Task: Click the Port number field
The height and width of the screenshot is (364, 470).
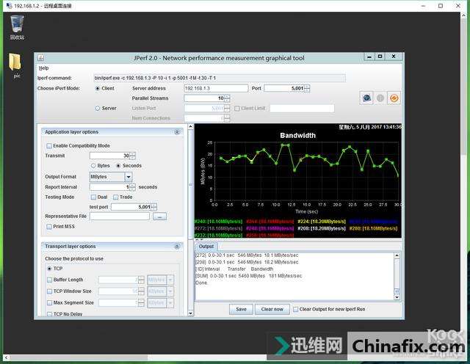Action: [x=284, y=88]
